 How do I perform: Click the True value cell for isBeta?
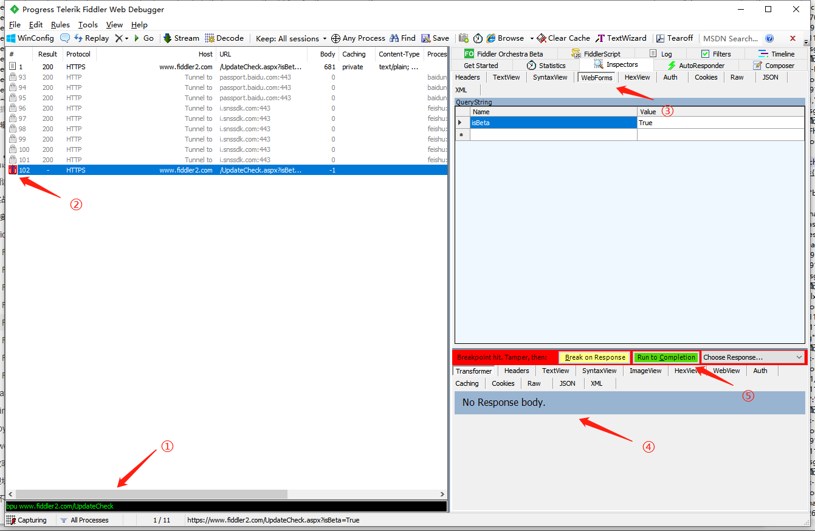(721, 123)
